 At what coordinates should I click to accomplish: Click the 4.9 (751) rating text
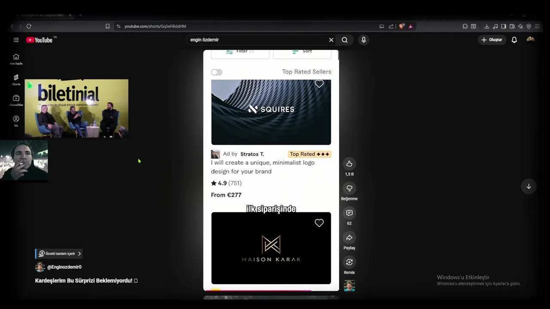tap(226, 183)
